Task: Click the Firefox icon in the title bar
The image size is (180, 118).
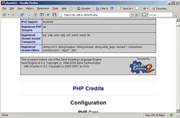Action: tap(3, 3)
